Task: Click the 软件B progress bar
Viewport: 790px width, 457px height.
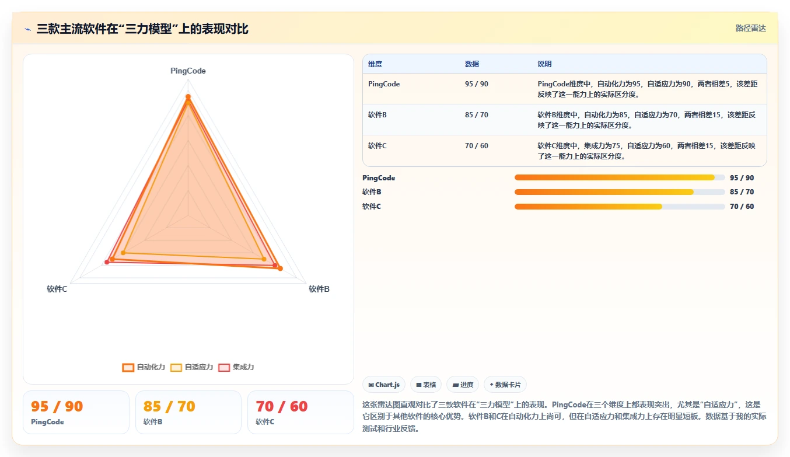Action: tap(620, 192)
